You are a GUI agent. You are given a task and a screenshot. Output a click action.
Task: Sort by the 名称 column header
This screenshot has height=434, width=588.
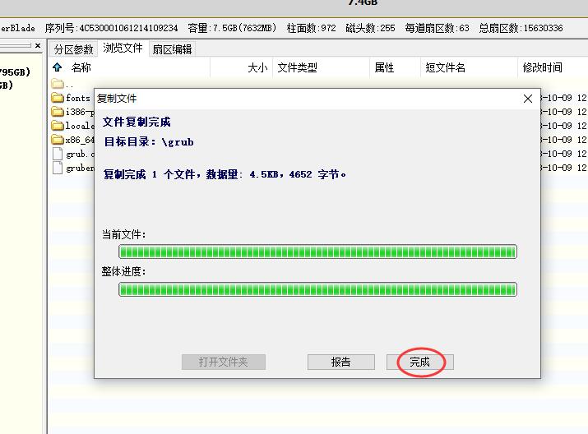(81, 67)
